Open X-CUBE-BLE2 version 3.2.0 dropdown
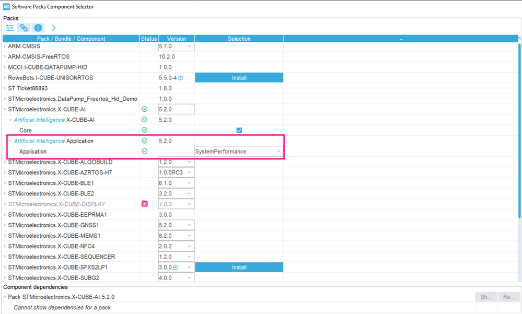 click(176, 193)
